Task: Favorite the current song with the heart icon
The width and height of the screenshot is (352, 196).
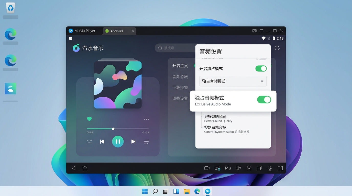Action: (x=89, y=119)
